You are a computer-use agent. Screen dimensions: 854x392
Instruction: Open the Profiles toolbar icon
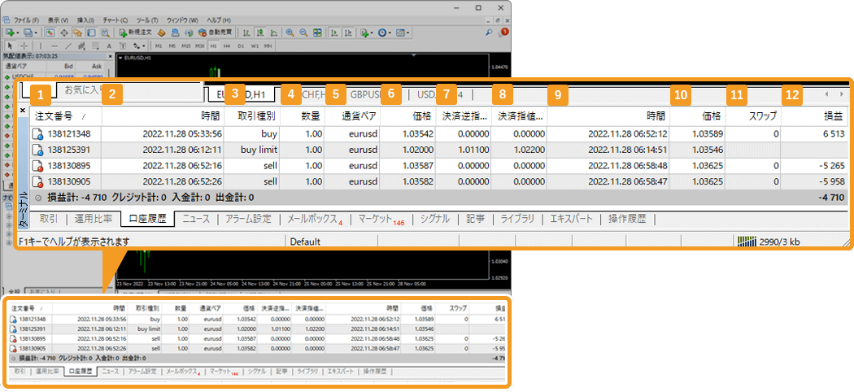(27, 33)
